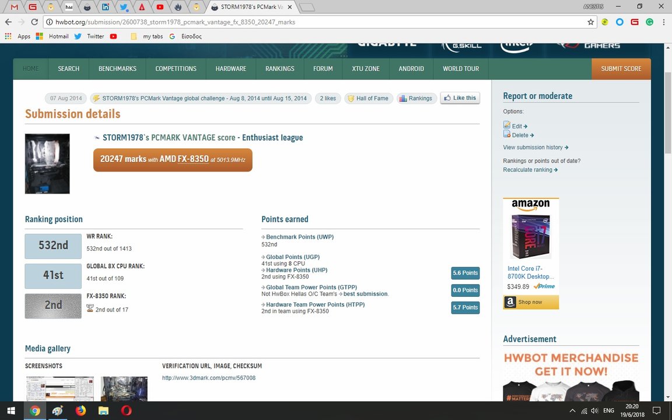Open the Intel Core i7-8700K ad link
Image resolution: width=672 pixels, height=420 pixels.
(531, 272)
